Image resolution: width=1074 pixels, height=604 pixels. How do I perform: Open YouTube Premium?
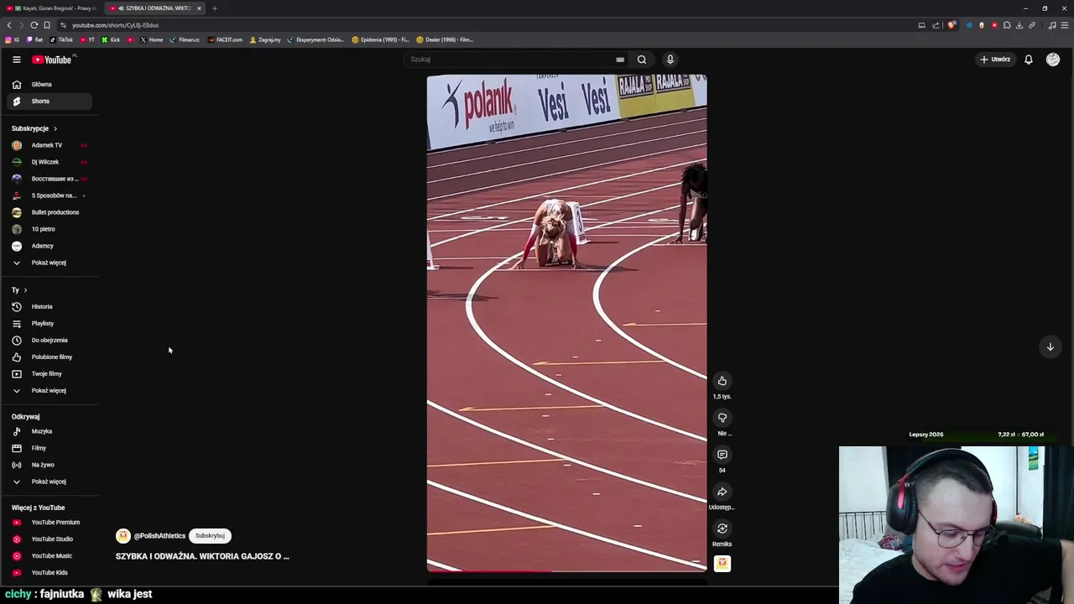coord(49,523)
